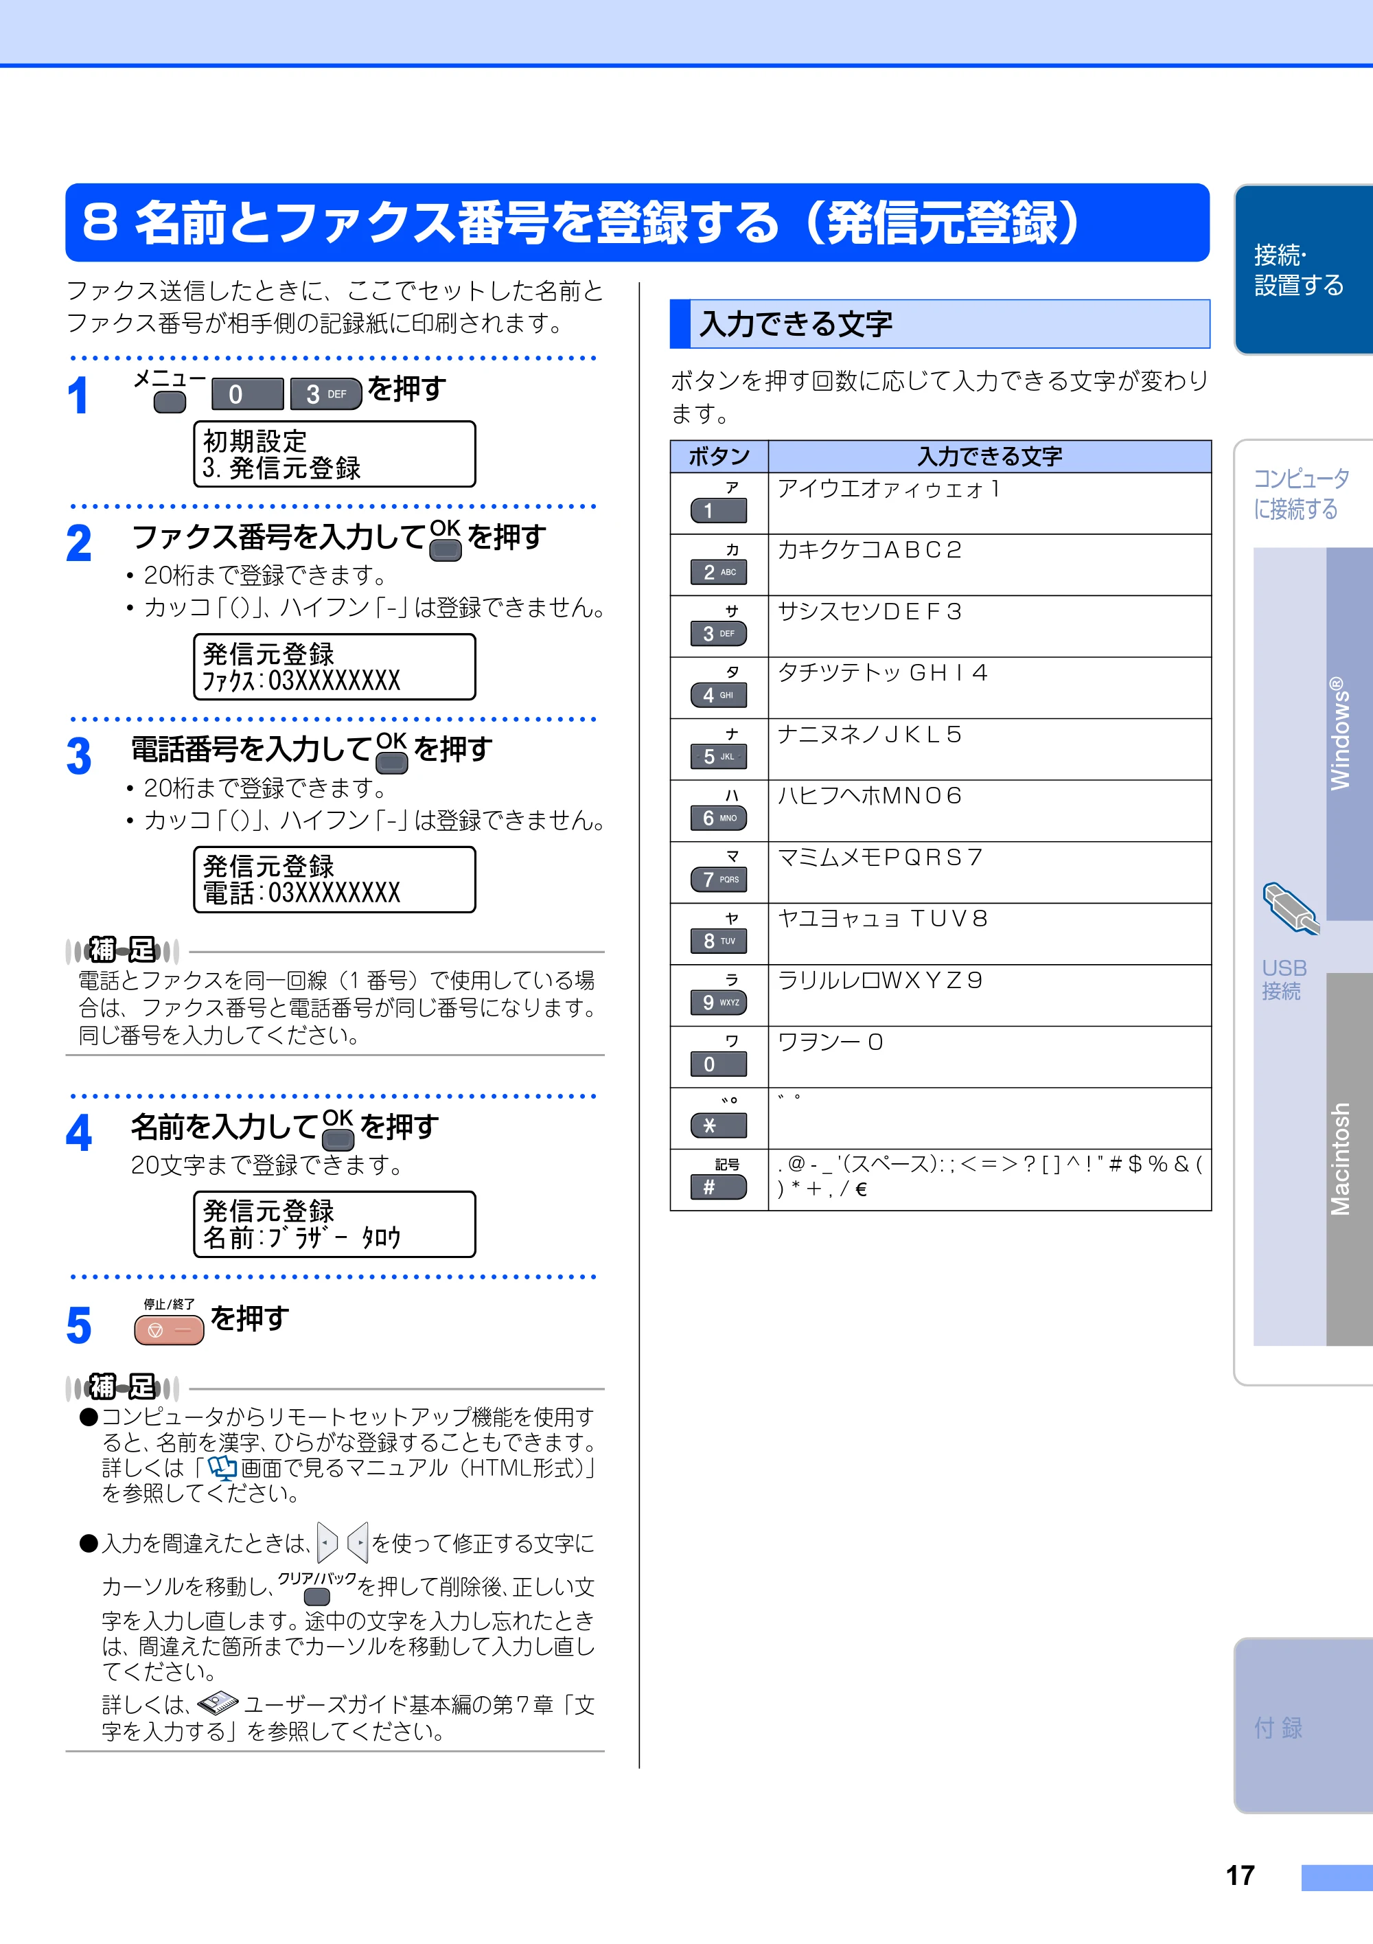Open the コンピュータに接続する side tab
Image resolution: width=1373 pixels, height=1944 pixels.
(x=1302, y=494)
